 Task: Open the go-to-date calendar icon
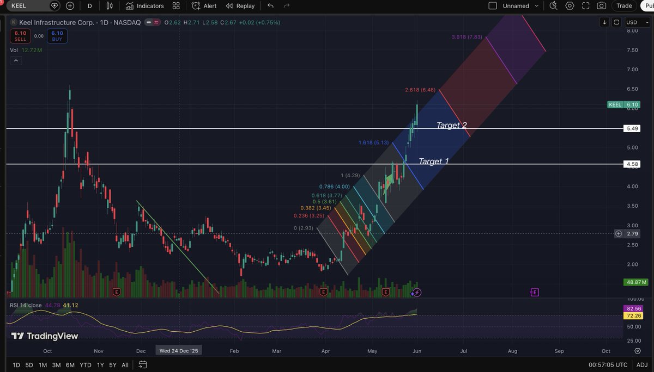pos(142,365)
